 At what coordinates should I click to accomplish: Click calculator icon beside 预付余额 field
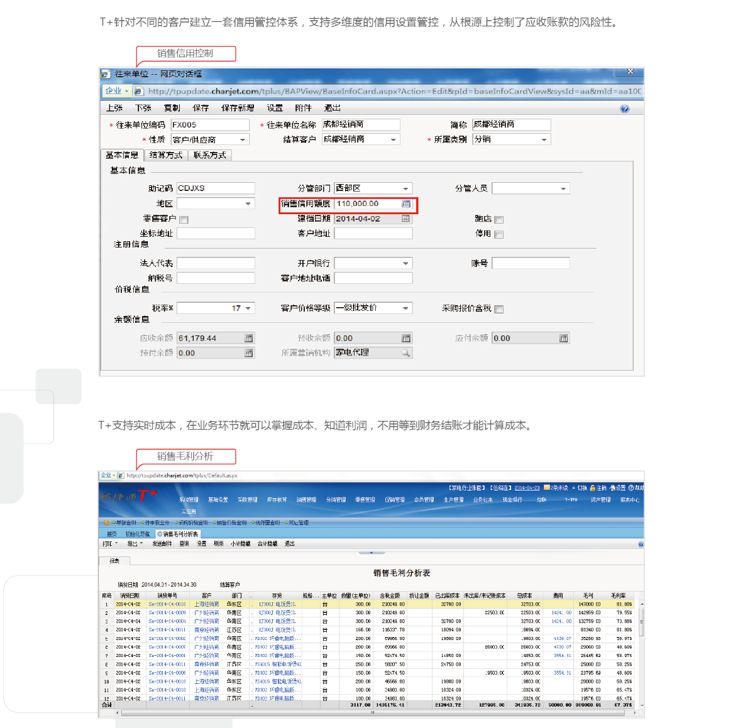(249, 353)
